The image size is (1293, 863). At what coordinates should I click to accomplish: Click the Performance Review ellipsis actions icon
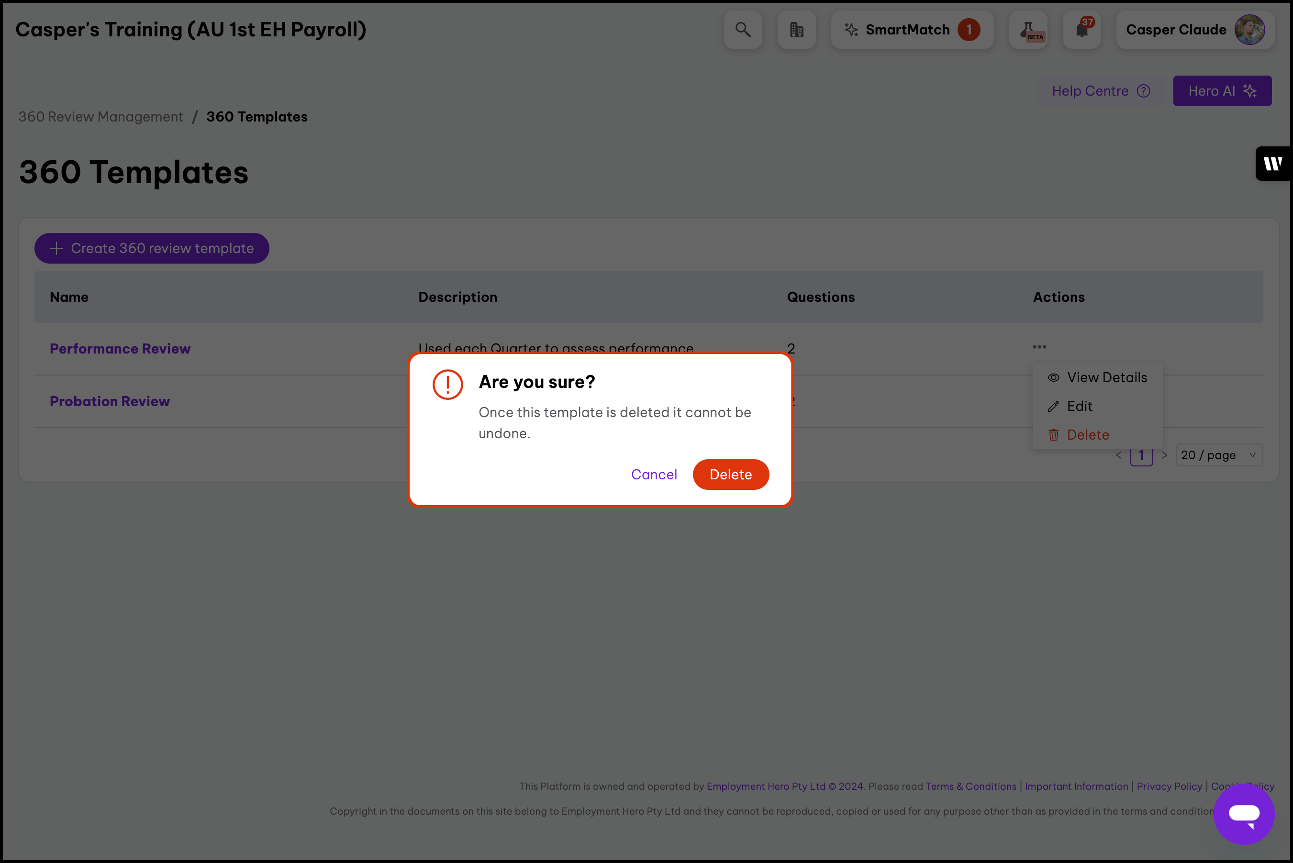tap(1039, 347)
